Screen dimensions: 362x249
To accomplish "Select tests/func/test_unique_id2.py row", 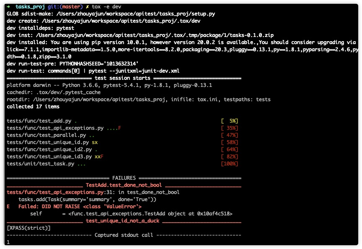I will [x=122, y=150].
